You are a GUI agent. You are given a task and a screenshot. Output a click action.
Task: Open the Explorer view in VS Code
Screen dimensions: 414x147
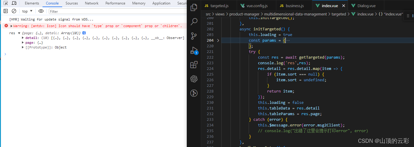tap(194, 7)
